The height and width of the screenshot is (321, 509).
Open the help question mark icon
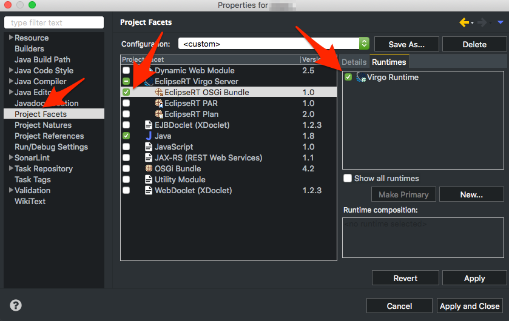[16, 305]
